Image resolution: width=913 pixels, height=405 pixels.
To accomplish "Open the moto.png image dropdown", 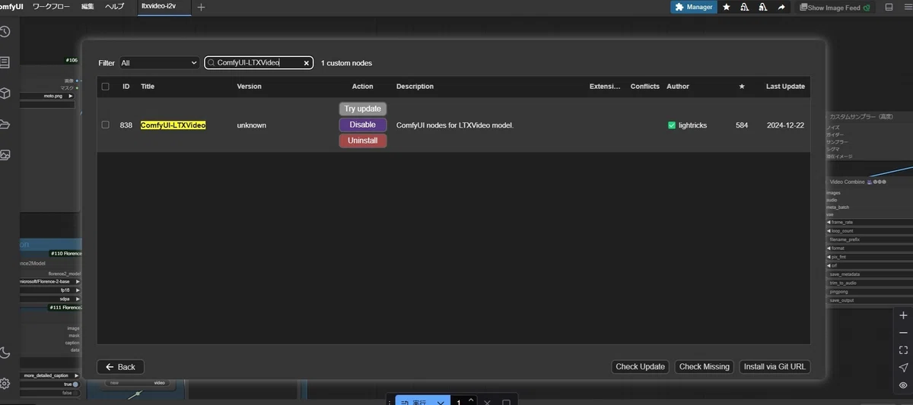I will pyautogui.click(x=47, y=97).
